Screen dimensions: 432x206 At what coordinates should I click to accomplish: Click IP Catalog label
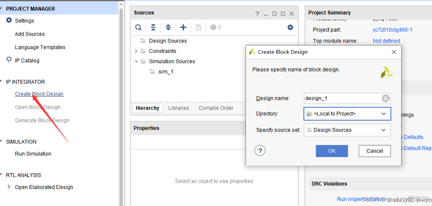[27, 61]
